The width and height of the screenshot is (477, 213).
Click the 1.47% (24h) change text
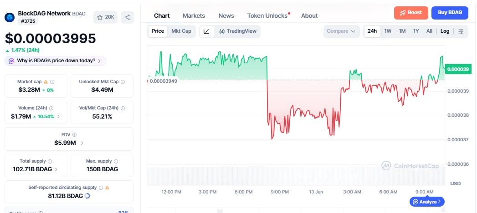(25, 50)
